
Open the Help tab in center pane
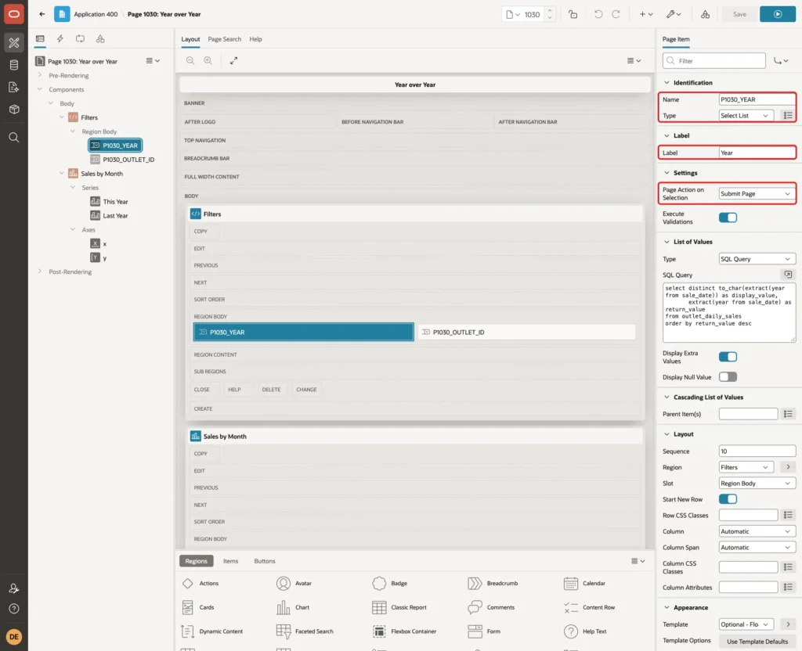coord(256,39)
